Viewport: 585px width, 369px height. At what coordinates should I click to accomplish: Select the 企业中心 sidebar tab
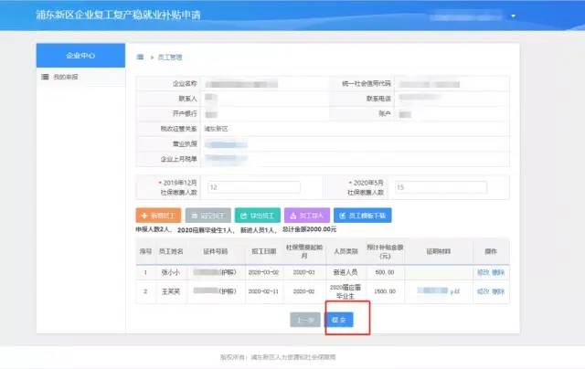(x=80, y=56)
